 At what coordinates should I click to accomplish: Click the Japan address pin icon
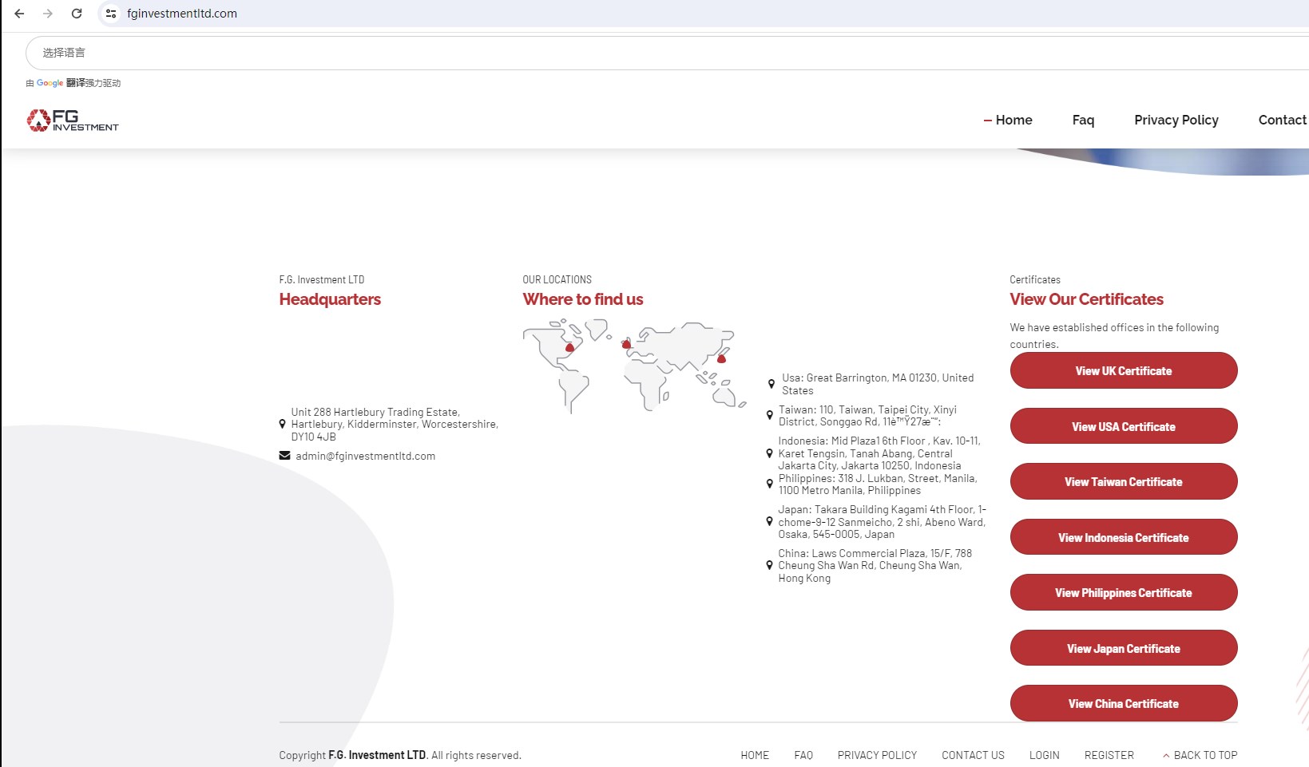(x=769, y=522)
